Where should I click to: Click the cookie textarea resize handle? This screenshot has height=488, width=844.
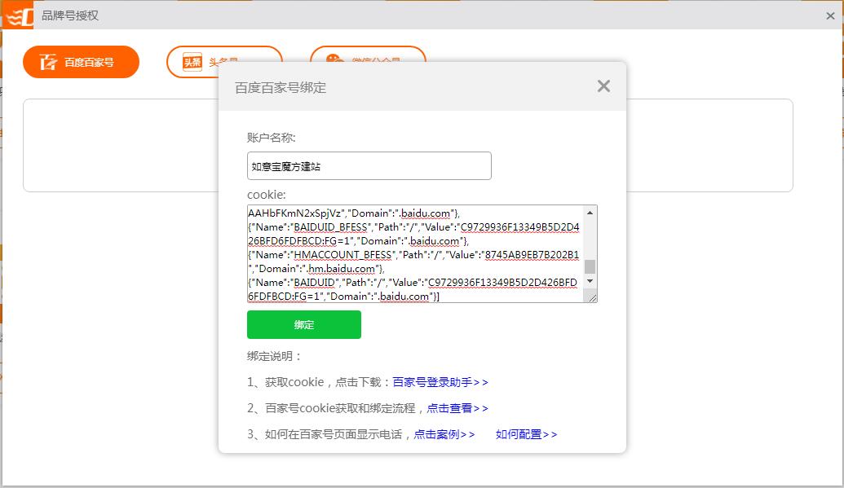592,297
